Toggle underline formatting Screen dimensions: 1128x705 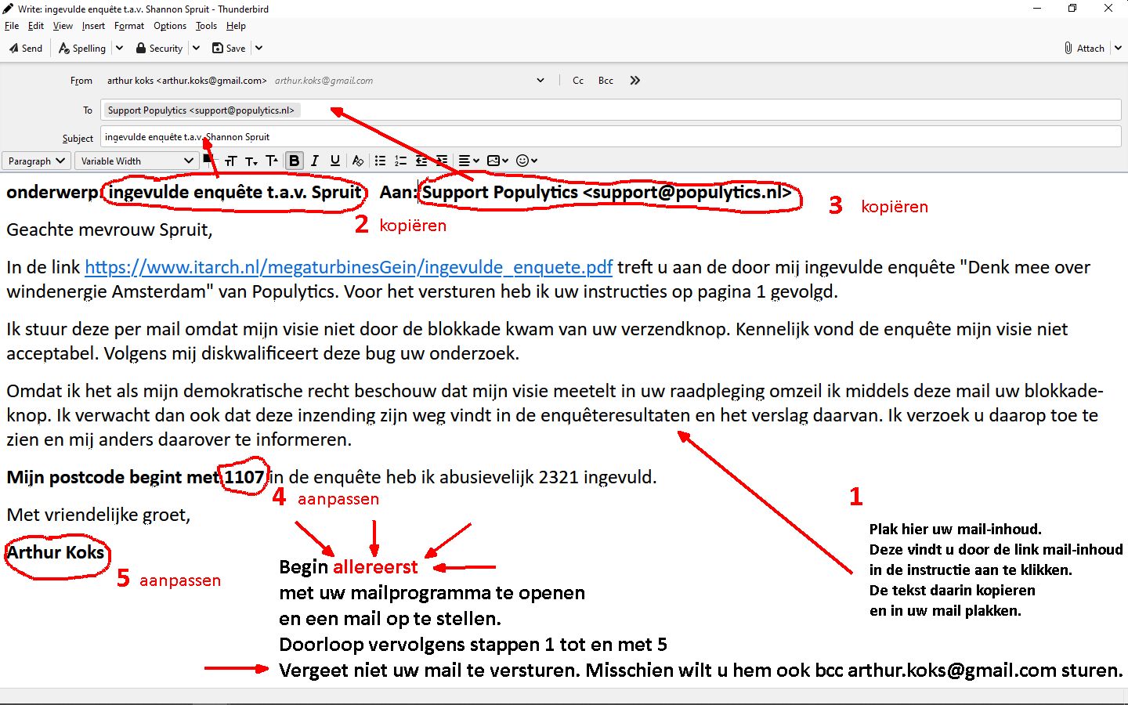[335, 161]
